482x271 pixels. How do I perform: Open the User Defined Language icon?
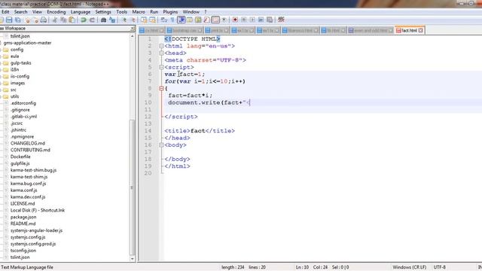[190, 20]
